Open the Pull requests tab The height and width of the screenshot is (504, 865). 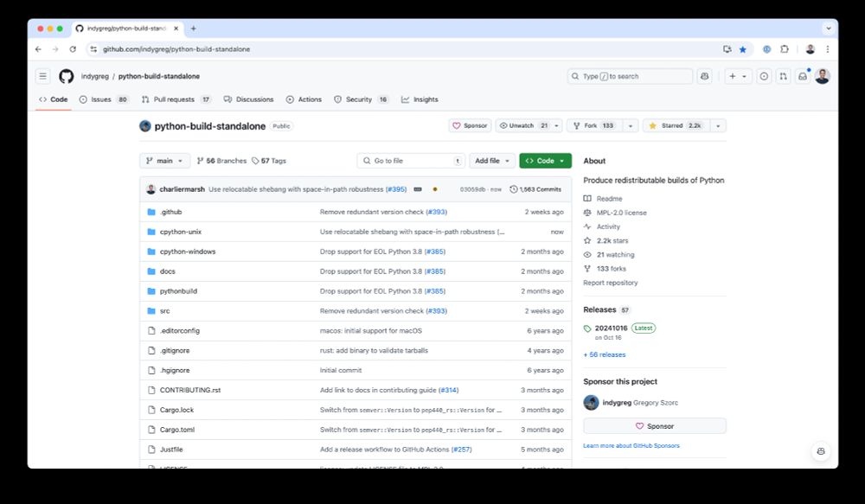(x=176, y=99)
